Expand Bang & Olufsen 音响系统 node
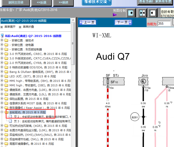 pyautogui.click(x=2, y=72)
